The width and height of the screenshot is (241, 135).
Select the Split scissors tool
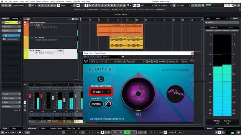coord(99,5)
